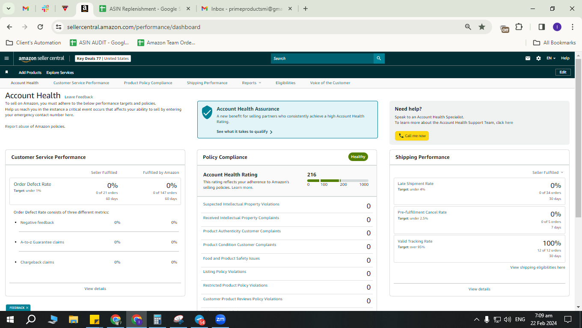Click the Seller Central search field
Image resolution: width=582 pixels, height=328 pixels.
(x=322, y=59)
